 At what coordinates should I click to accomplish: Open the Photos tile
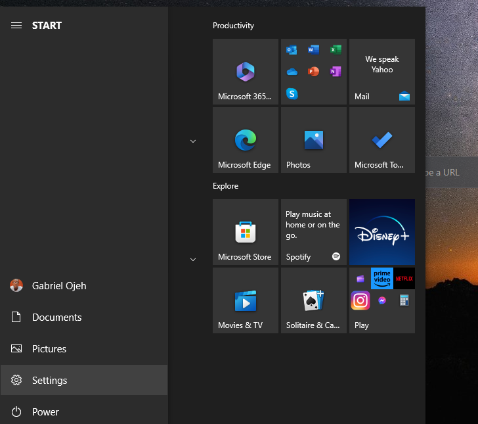[x=314, y=140]
